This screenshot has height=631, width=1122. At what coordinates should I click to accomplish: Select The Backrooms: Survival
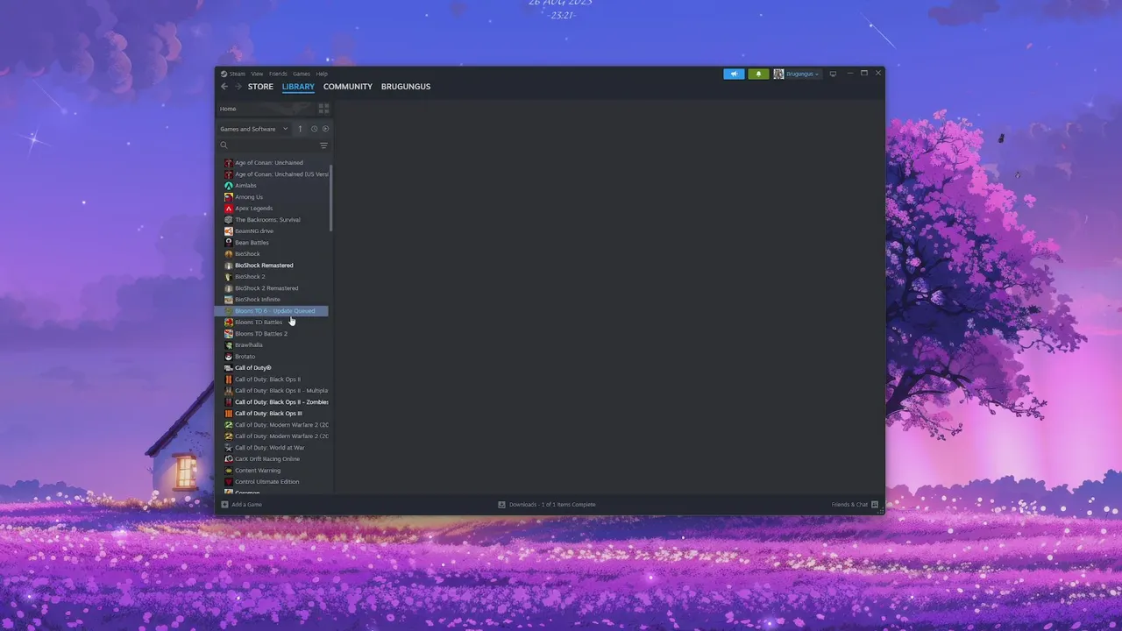272,220
